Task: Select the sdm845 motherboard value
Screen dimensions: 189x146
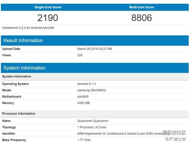Action: pos(83,96)
